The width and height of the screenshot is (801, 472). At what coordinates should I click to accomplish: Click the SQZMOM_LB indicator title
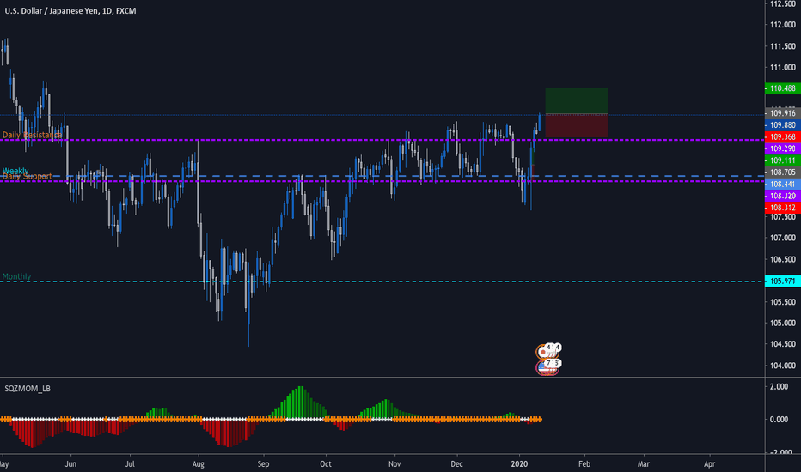pos(26,390)
